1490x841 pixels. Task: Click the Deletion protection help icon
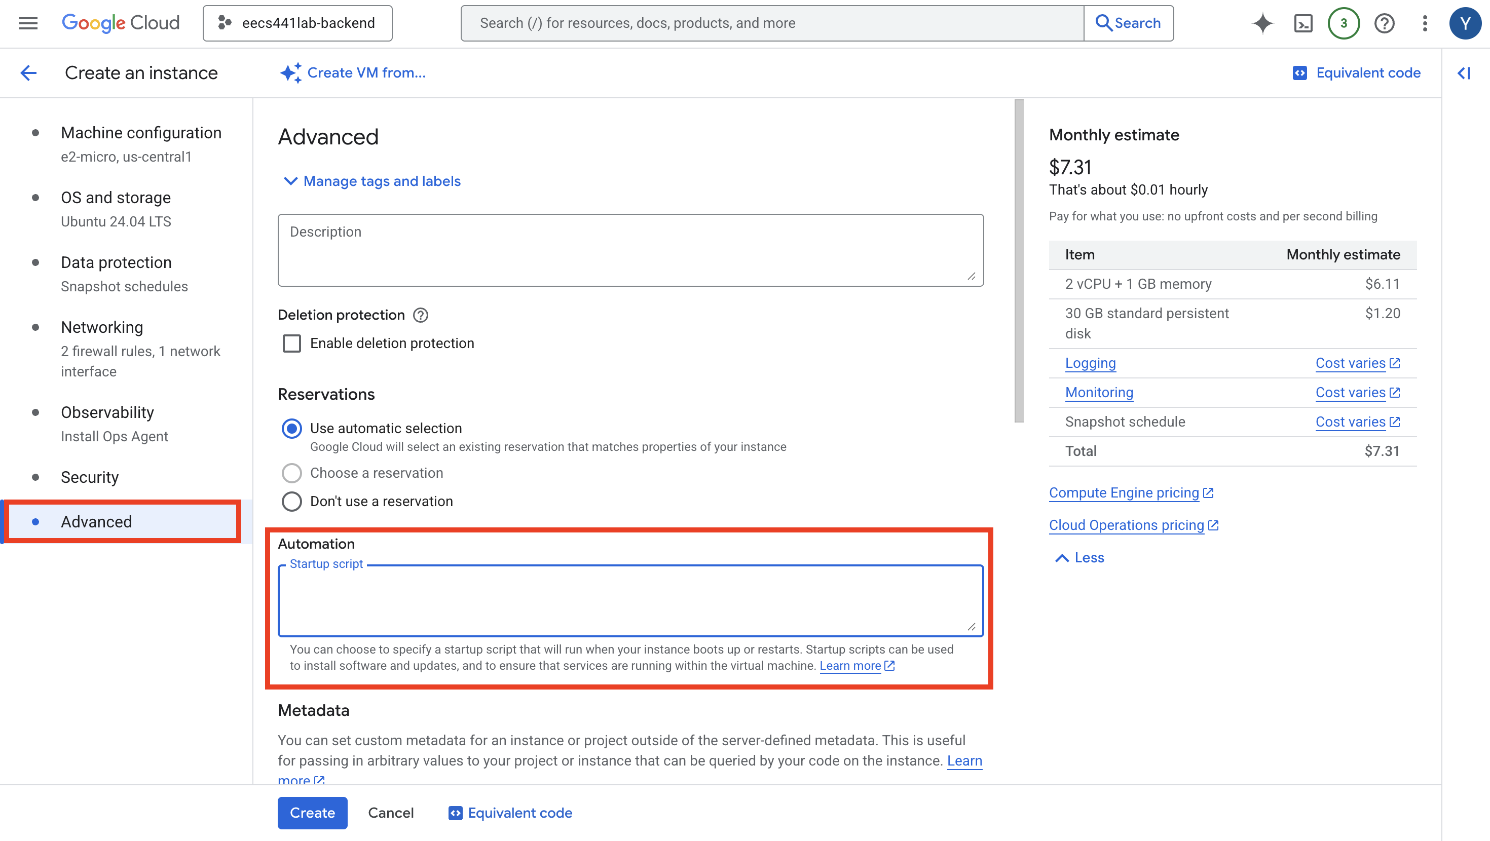coord(421,315)
